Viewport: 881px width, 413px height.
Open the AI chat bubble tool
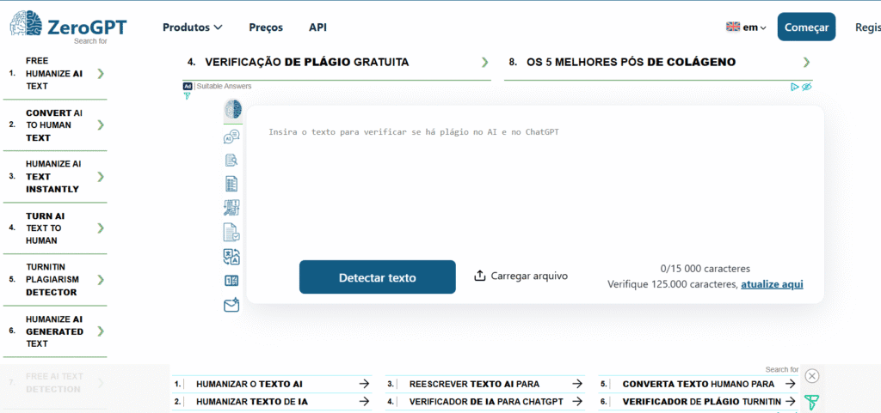tap(231, 137)
